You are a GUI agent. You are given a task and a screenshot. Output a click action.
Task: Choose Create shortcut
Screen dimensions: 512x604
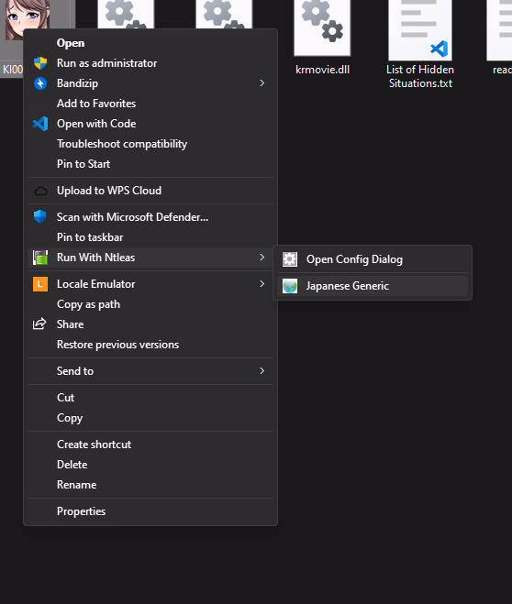point(150,445)
